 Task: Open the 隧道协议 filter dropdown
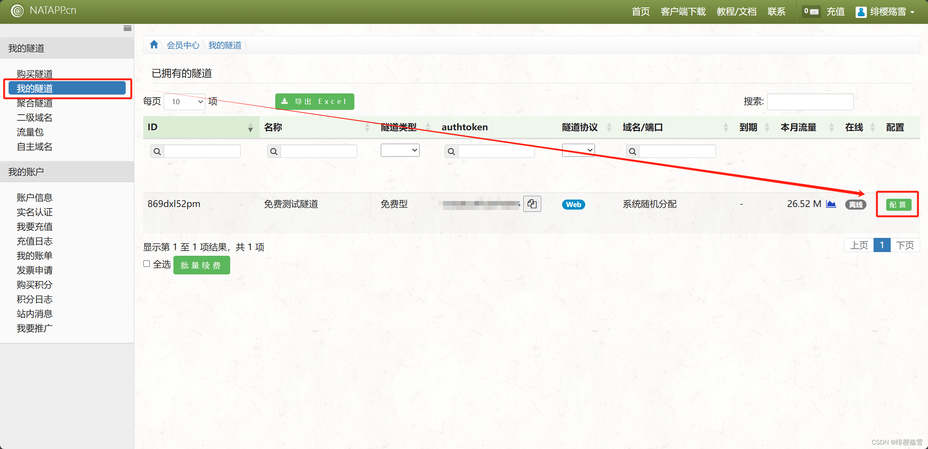pyautogui.click(x=578, y=150)
